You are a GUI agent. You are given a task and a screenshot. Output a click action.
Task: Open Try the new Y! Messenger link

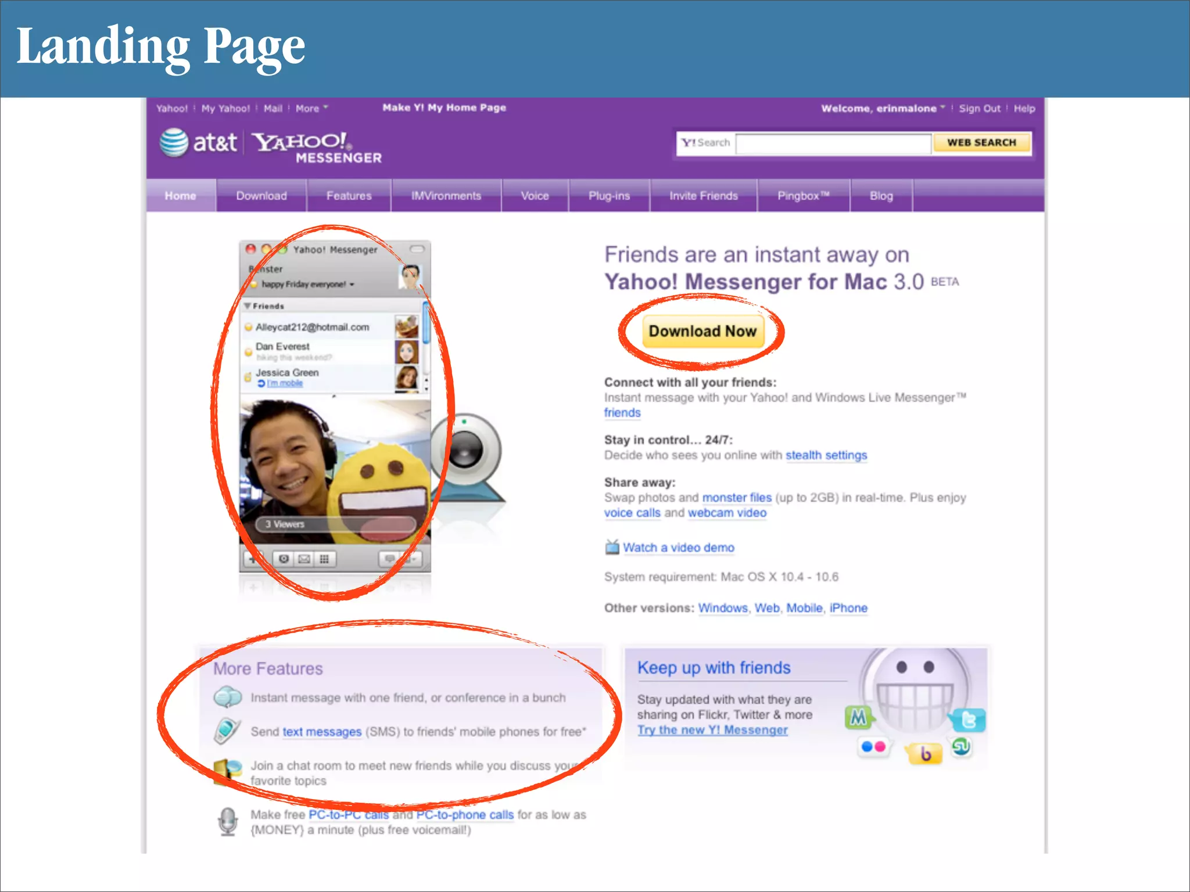(712, 730)
